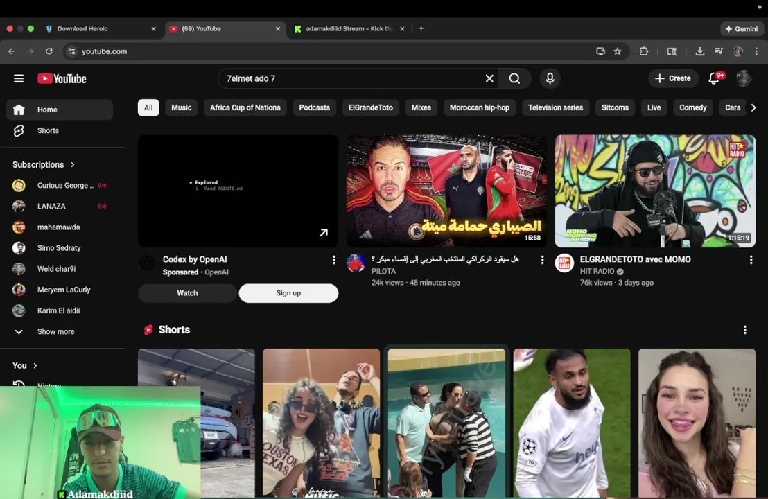Open Shorts in the sidebar
The image size is (768, 499).
tap(60, 131)
